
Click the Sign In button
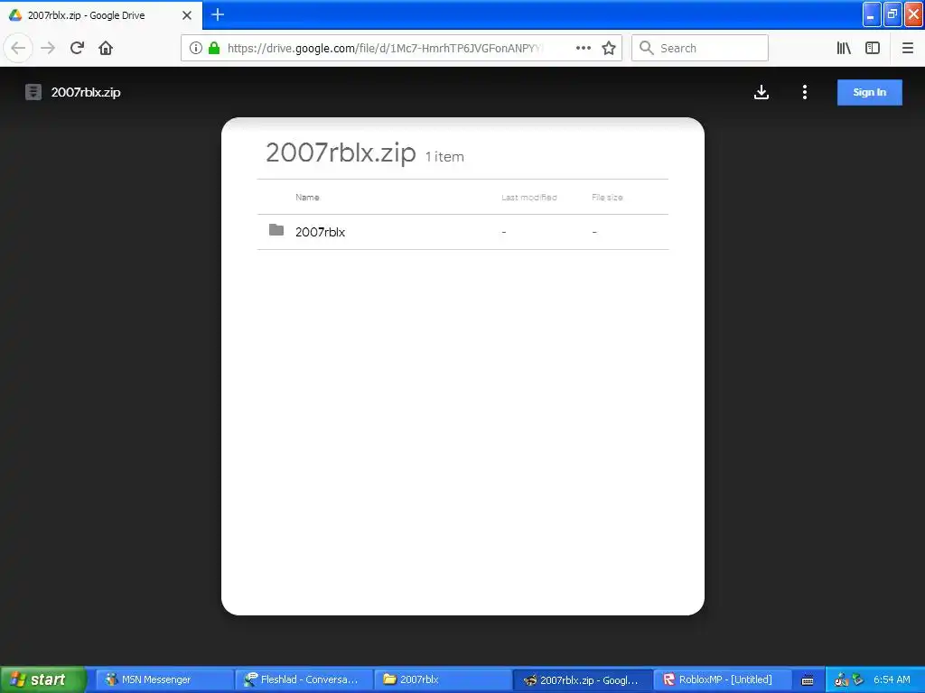click(x=870, y=92)
